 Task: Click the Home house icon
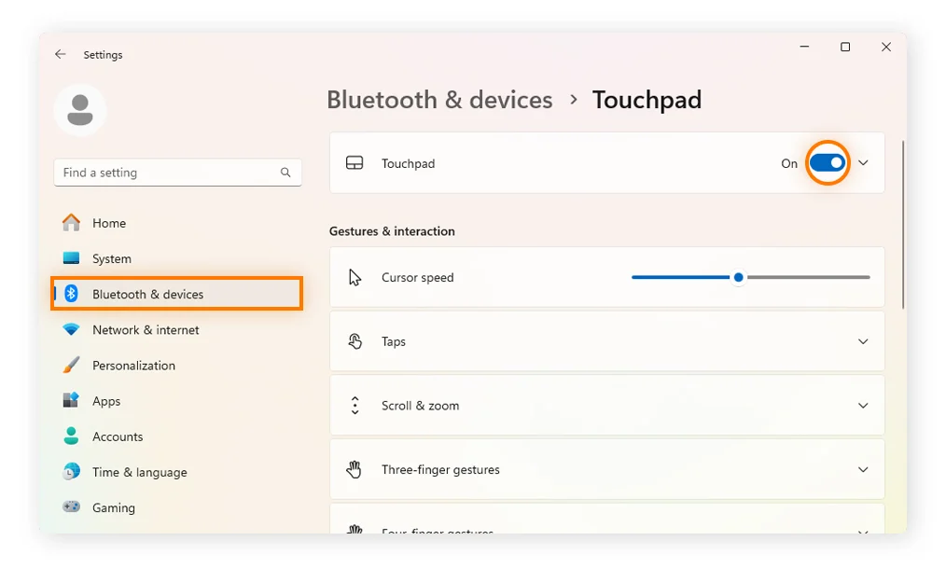[71, 223]
